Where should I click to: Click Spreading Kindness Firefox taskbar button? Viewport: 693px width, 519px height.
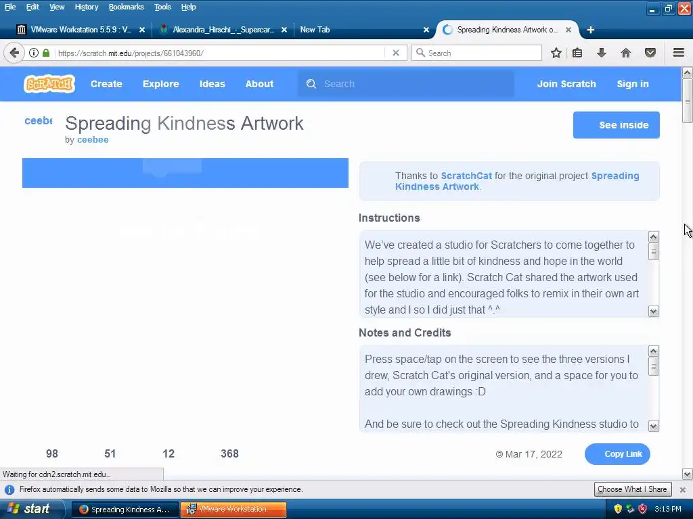click(125, 510)
